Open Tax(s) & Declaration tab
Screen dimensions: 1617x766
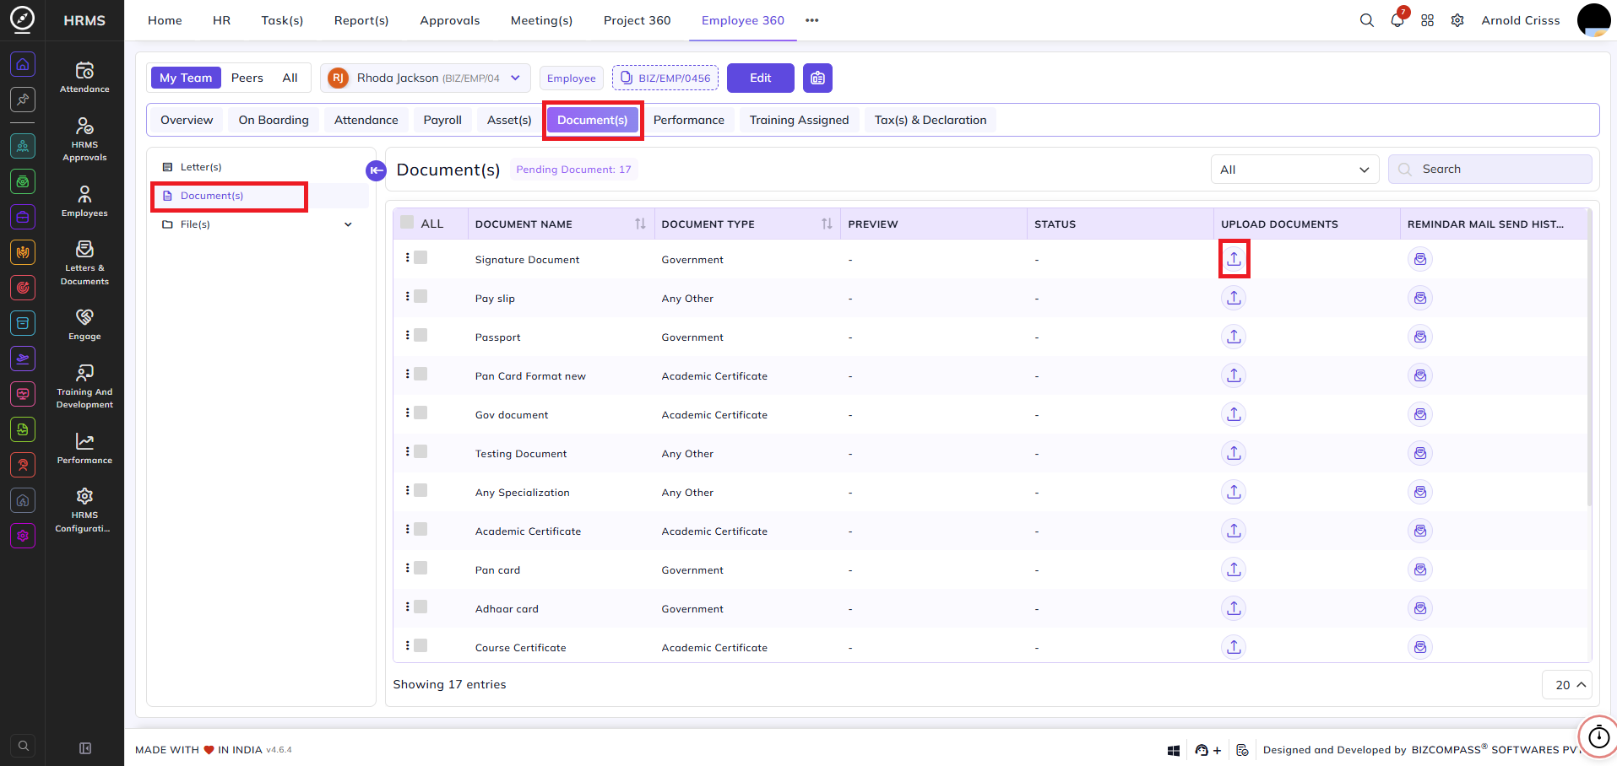point(931,120)
